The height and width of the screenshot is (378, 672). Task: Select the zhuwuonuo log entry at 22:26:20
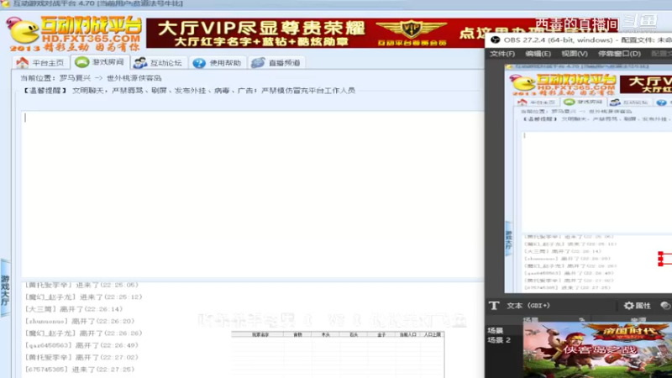[x=80, y=321]
